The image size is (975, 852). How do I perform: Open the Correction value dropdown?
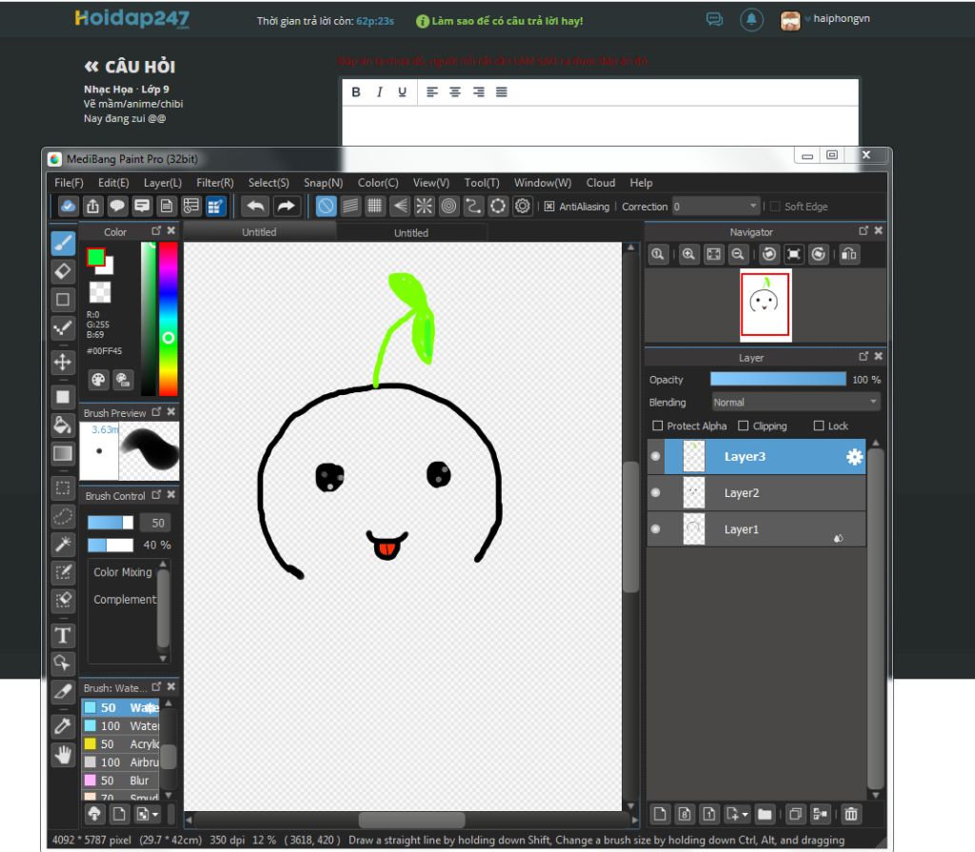pos(716,207)
